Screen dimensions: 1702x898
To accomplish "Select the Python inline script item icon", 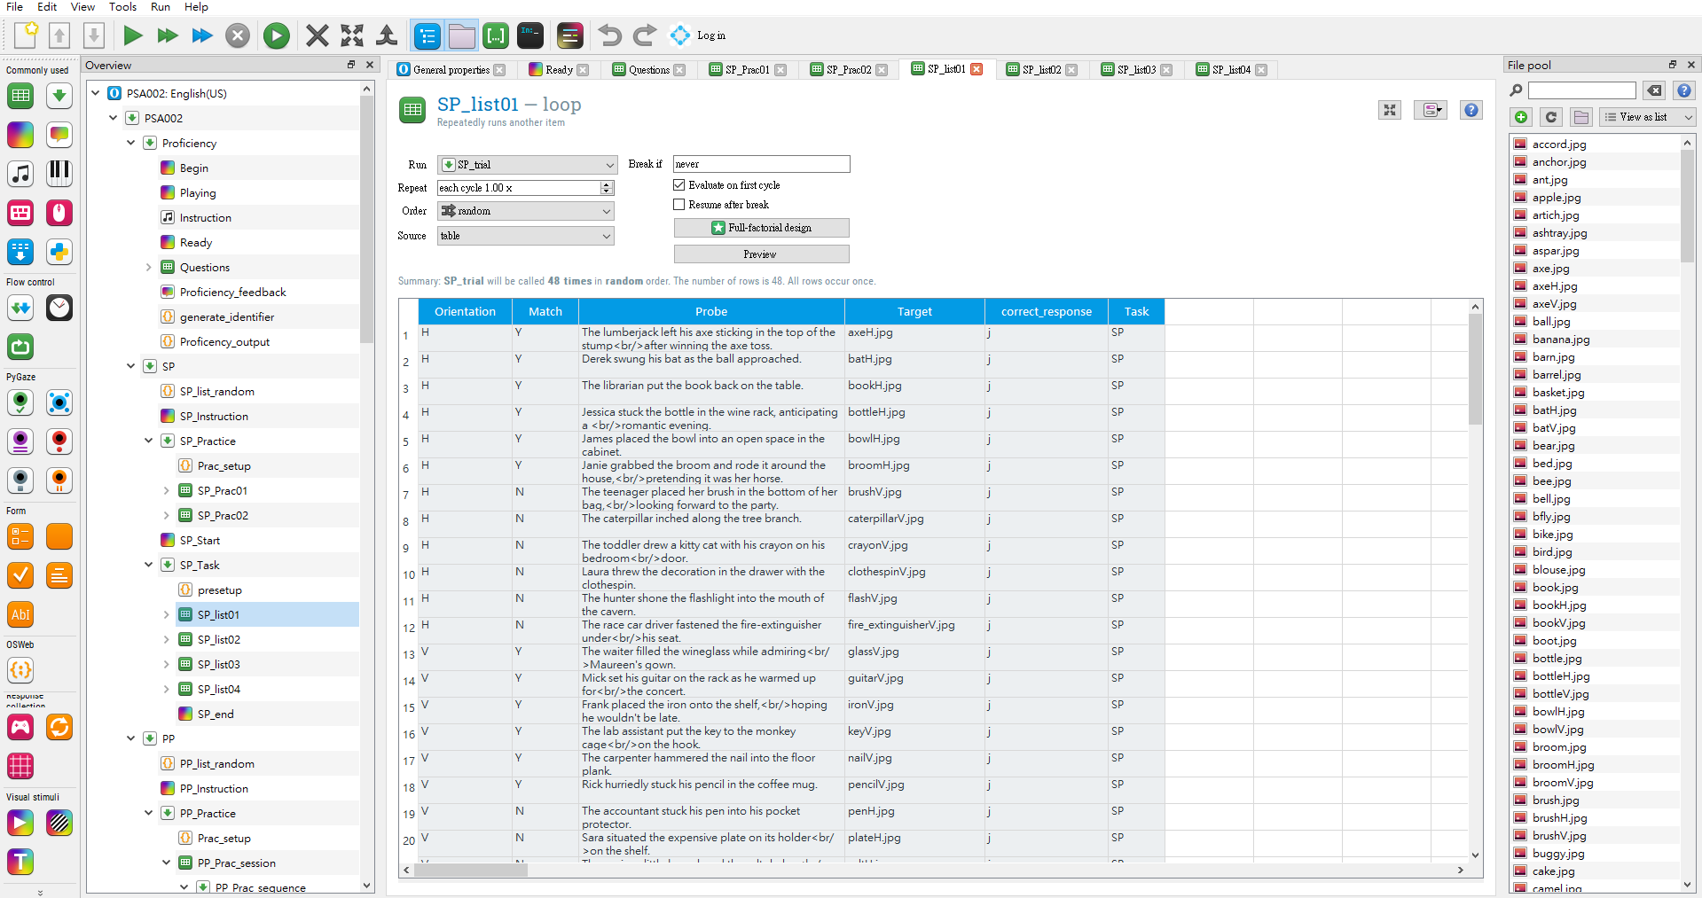I will click(x=59, y=252).
